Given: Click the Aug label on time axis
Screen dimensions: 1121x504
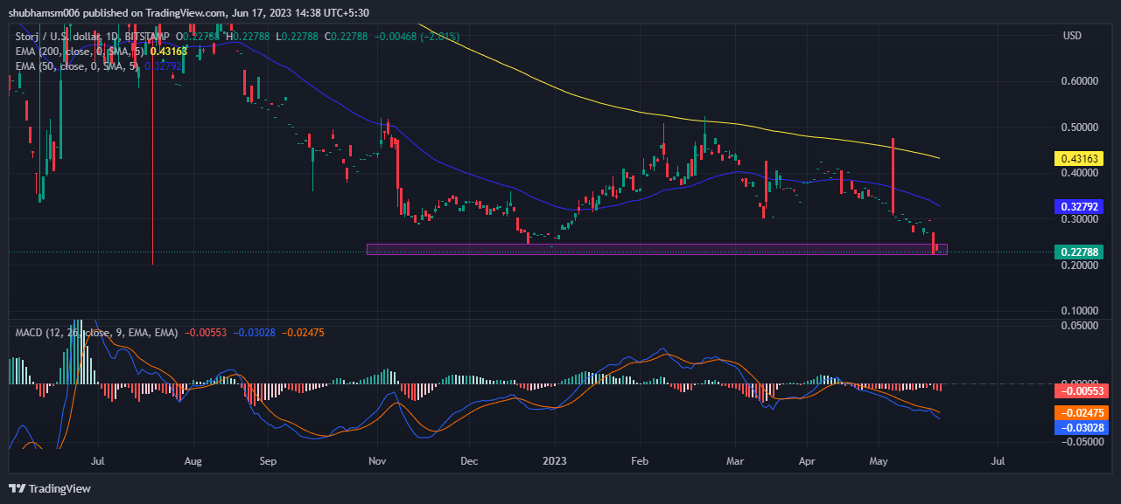Looking at the screenshot, I should (194, 459).
